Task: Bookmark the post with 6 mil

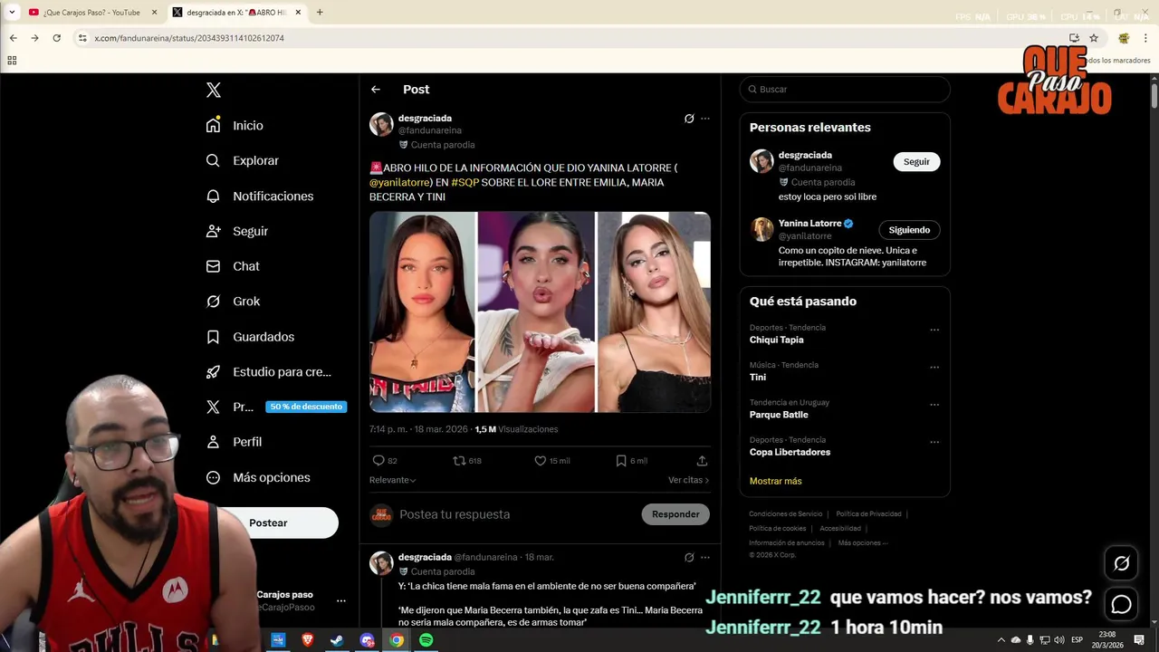Action: pos(621,461)
